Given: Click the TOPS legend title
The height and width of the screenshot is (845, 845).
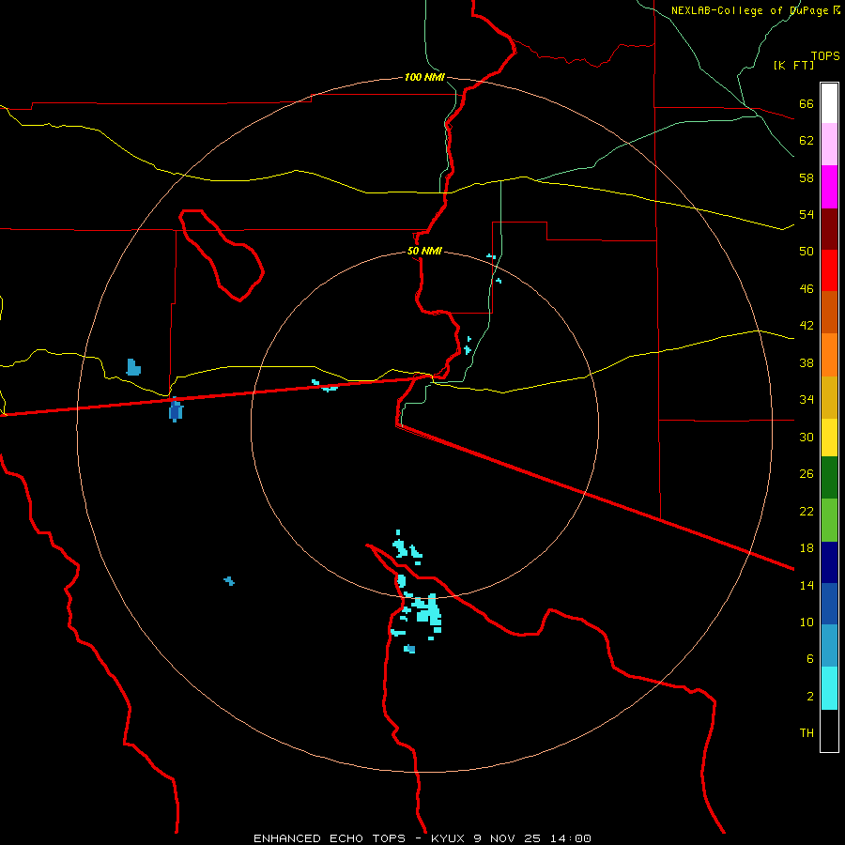Looking at the screenshot, I should [825, 55].
